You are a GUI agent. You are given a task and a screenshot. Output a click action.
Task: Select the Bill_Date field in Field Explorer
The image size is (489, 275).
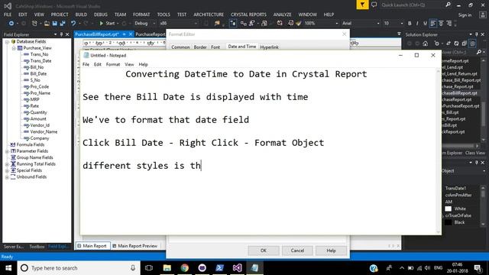38,74
